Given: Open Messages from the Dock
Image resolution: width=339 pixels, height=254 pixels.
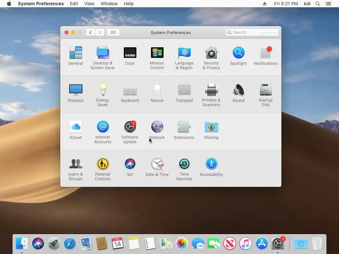Looking at the screenshot, I should (198, 244).
